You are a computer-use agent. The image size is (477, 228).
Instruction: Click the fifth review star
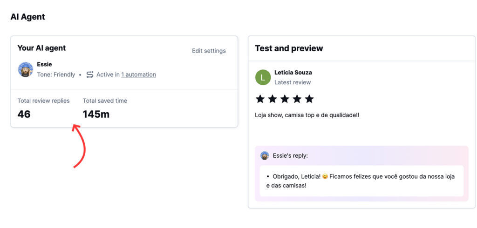click(309, 99)
